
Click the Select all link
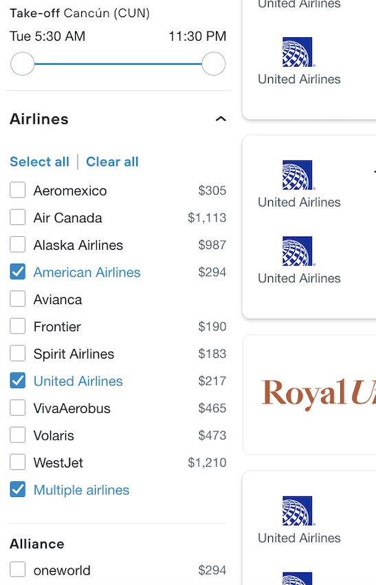pyautogui.click(x=39, y=162)
